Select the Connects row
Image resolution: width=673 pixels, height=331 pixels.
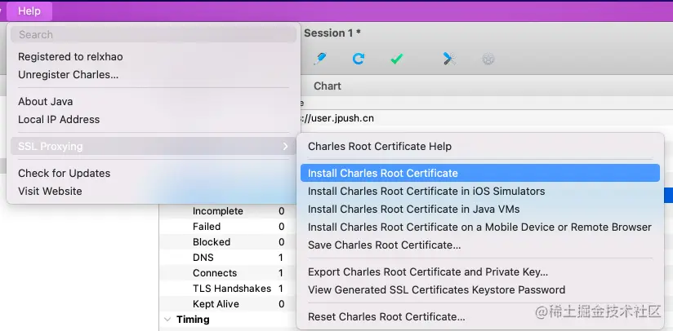228,273
